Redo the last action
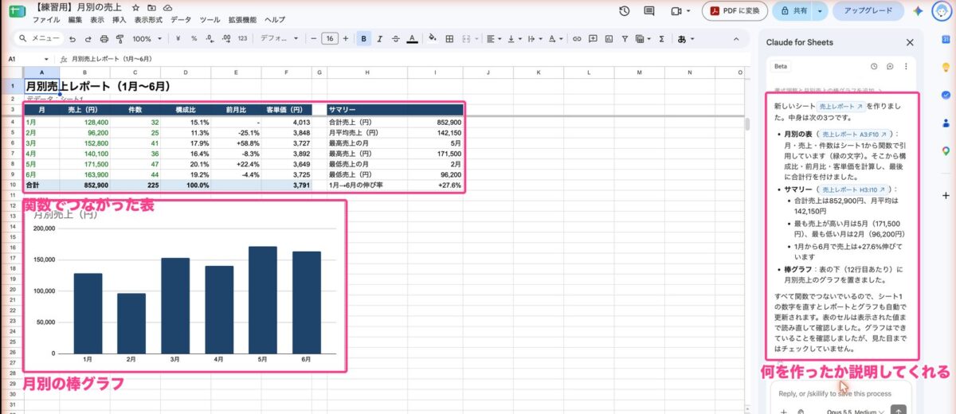Image resolution: width=956 pixels, height=414 pixels. click(88, 38)
